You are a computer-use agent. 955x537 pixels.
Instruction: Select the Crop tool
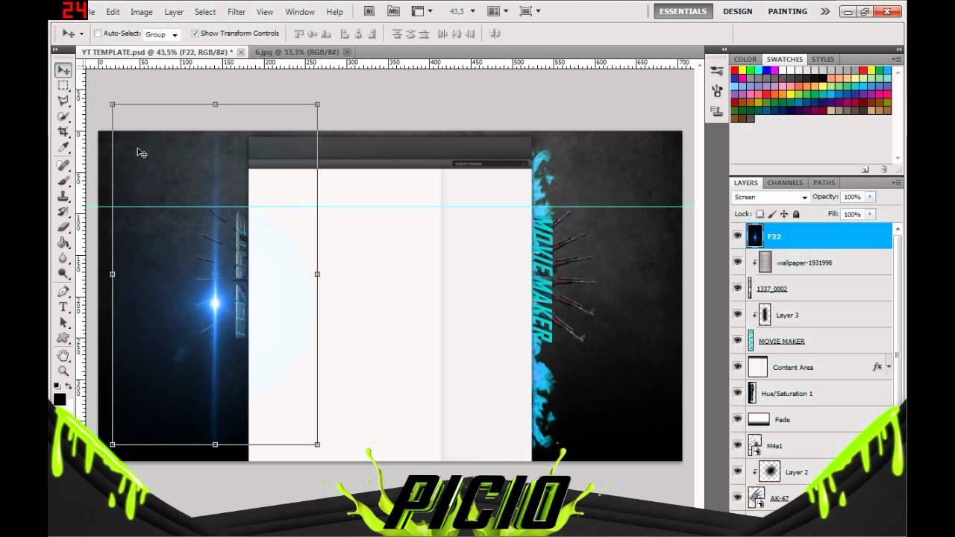point(63,132)
